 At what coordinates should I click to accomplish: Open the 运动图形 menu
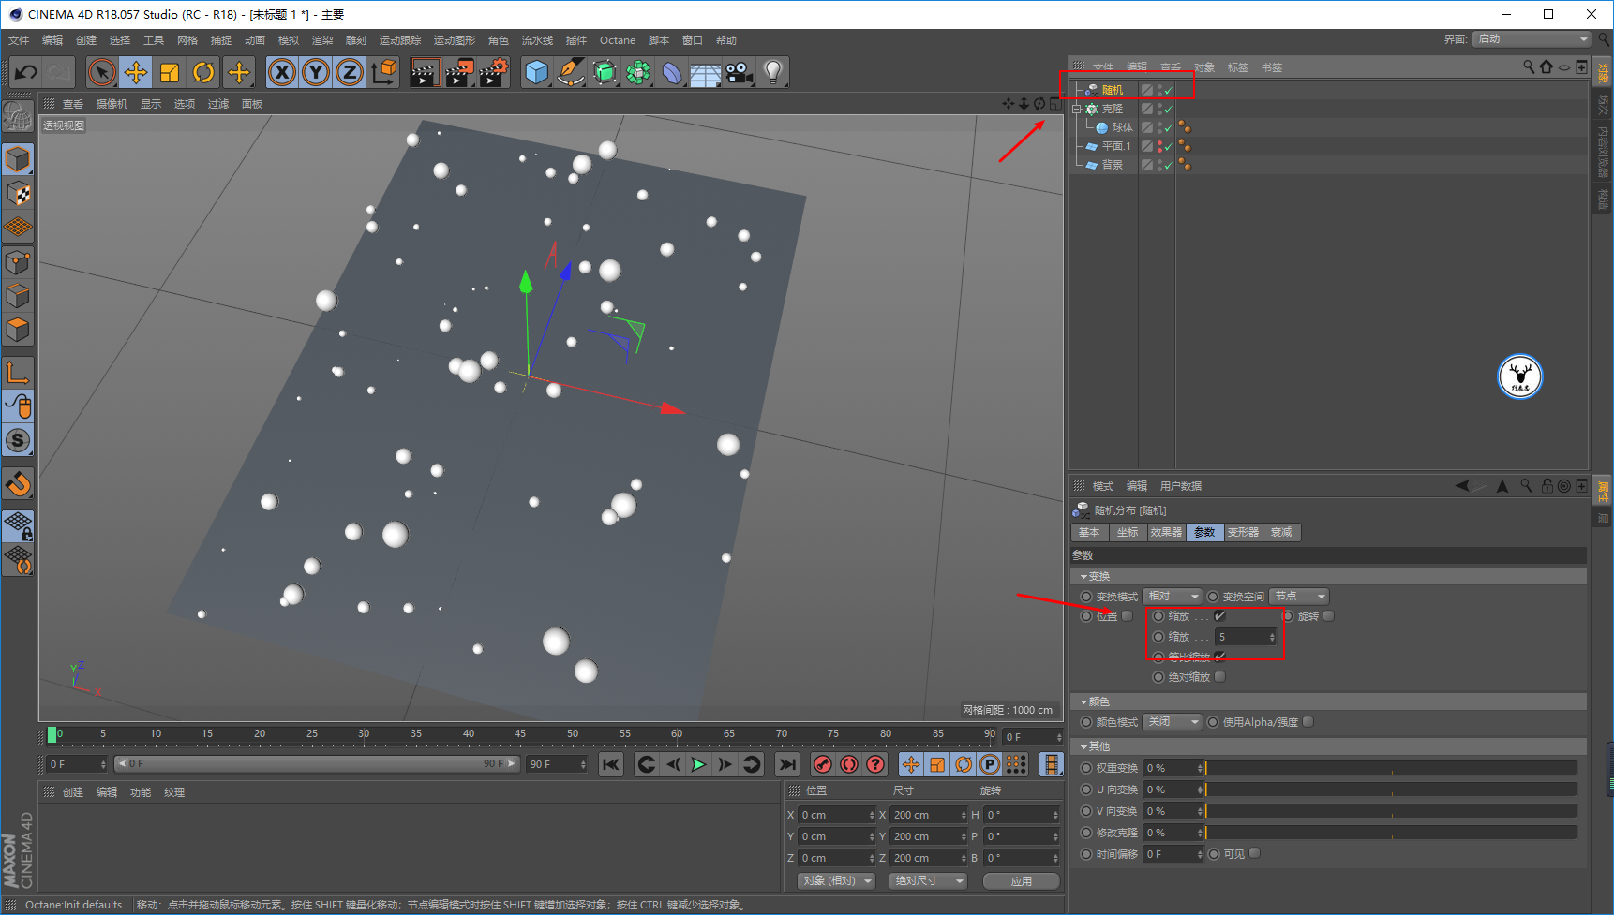[455, 40]
